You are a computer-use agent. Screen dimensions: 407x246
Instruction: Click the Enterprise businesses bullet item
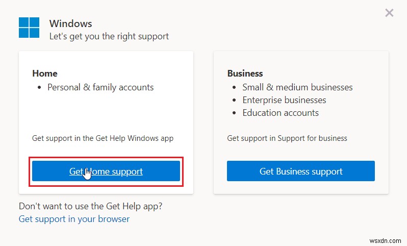284,100
